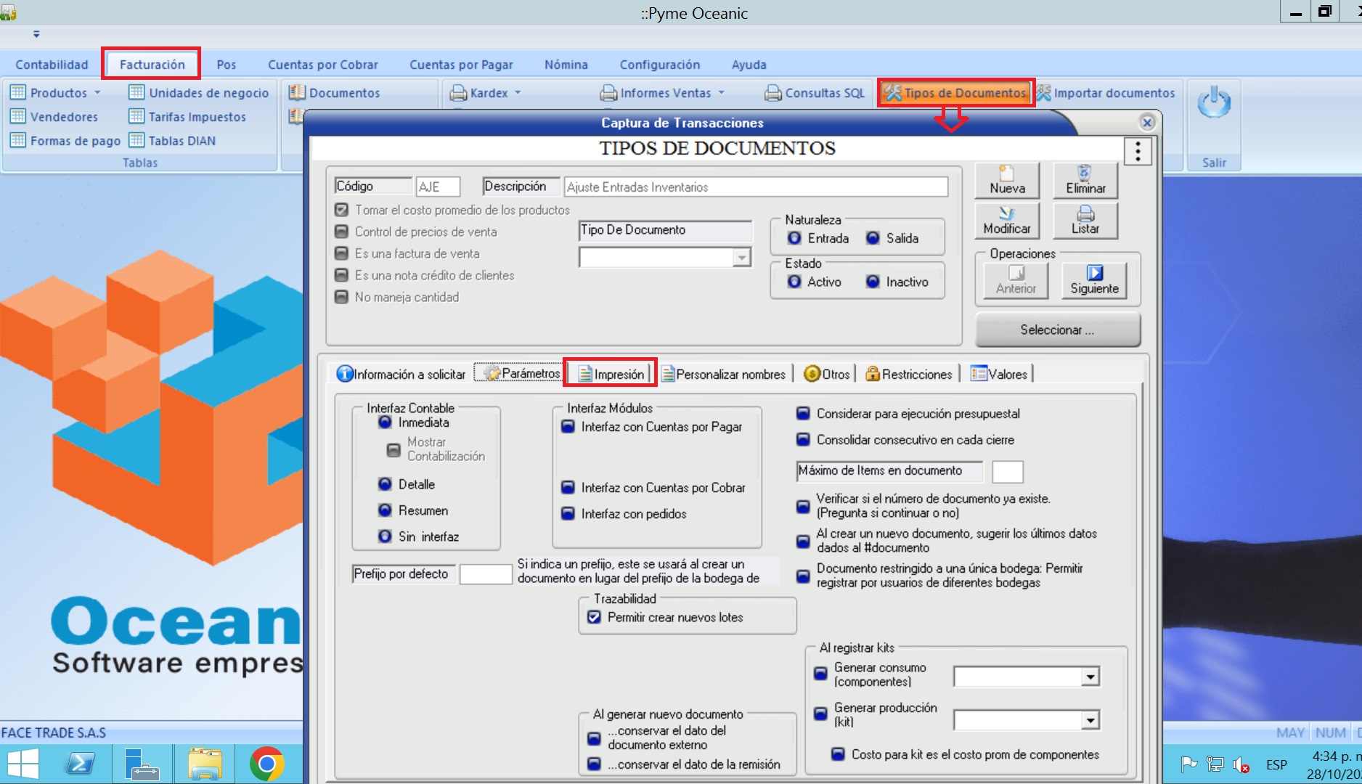This screenshot has width=1362, height=784.
Task: Select the Detalle interface radio option
Action: coord(385,484)
